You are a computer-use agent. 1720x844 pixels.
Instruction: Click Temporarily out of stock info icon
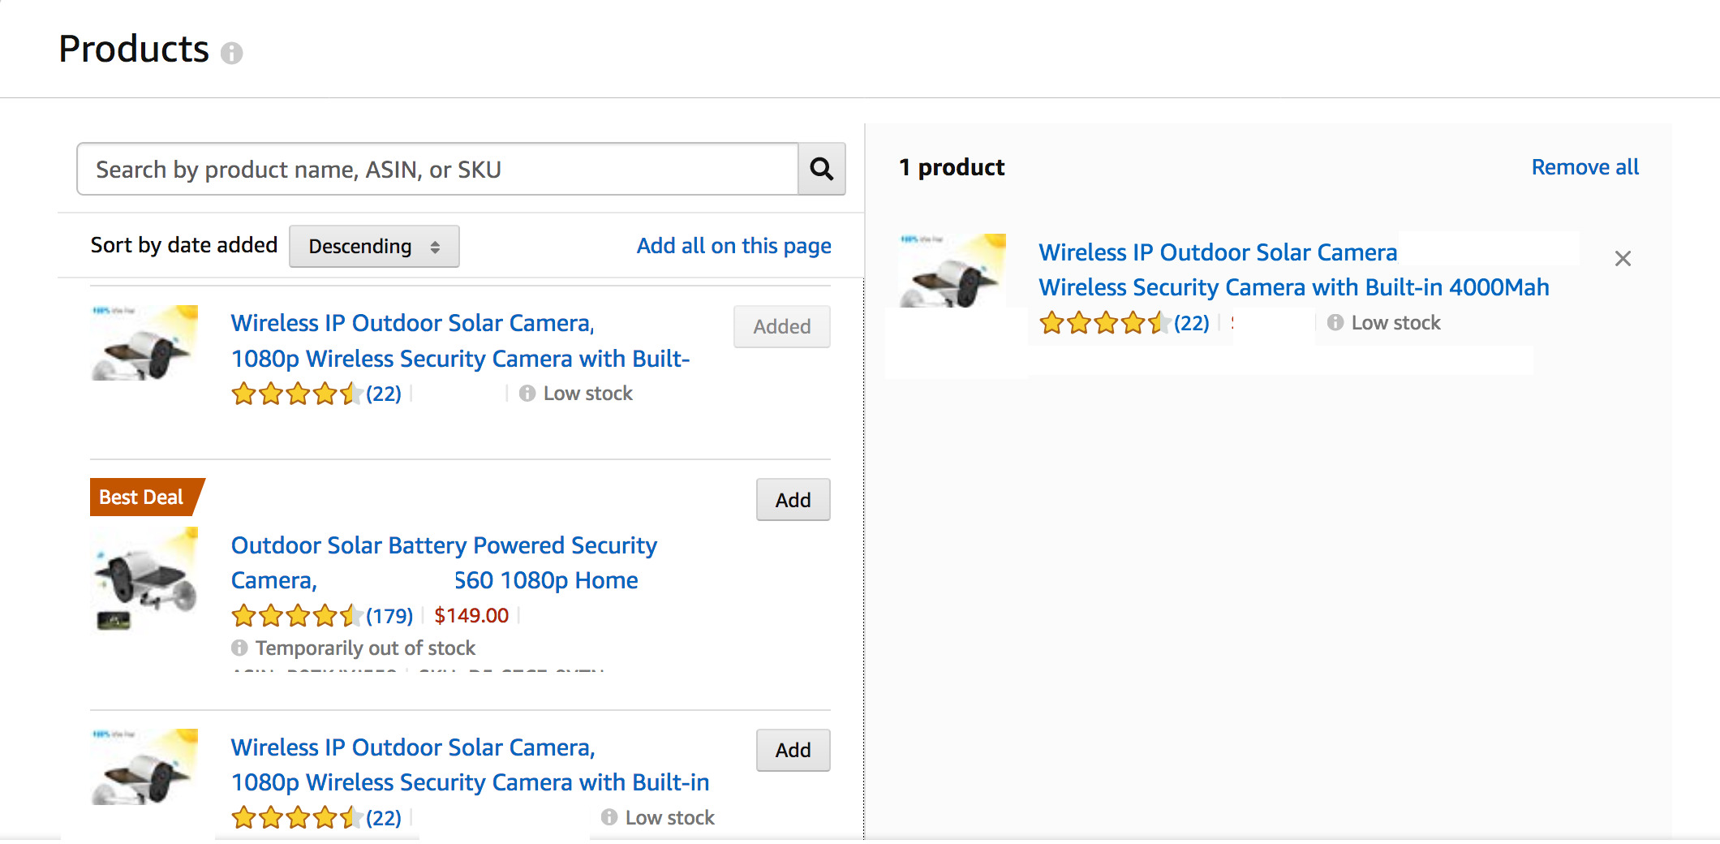tap(239, 648)
